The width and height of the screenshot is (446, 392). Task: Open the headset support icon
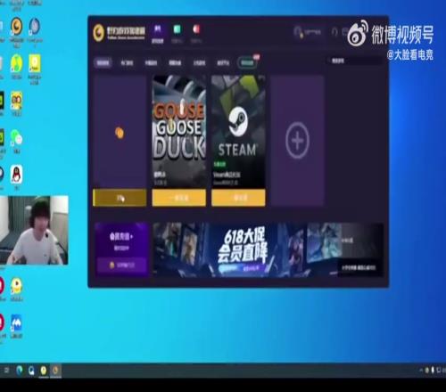334,31
